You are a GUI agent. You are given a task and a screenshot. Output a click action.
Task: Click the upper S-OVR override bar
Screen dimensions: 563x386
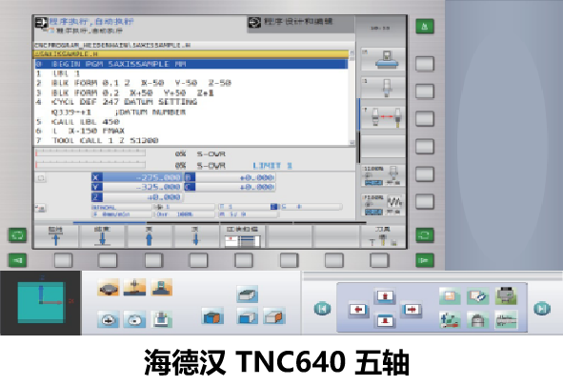tap(90, 153)
